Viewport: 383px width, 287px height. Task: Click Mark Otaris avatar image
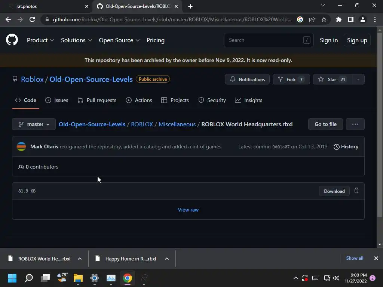(x=21, y=146)
